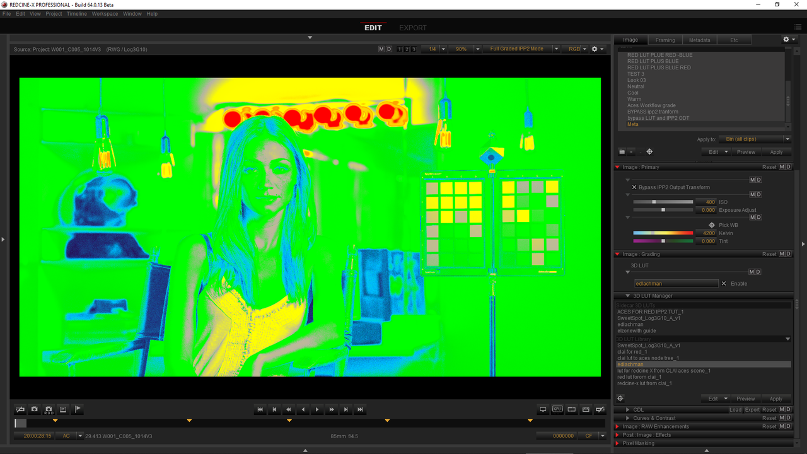Viewport: 807px width, 454px height.
Task: Toggle Bypass IPP2 Output Transform checkbox
Action: coord(634,187)
